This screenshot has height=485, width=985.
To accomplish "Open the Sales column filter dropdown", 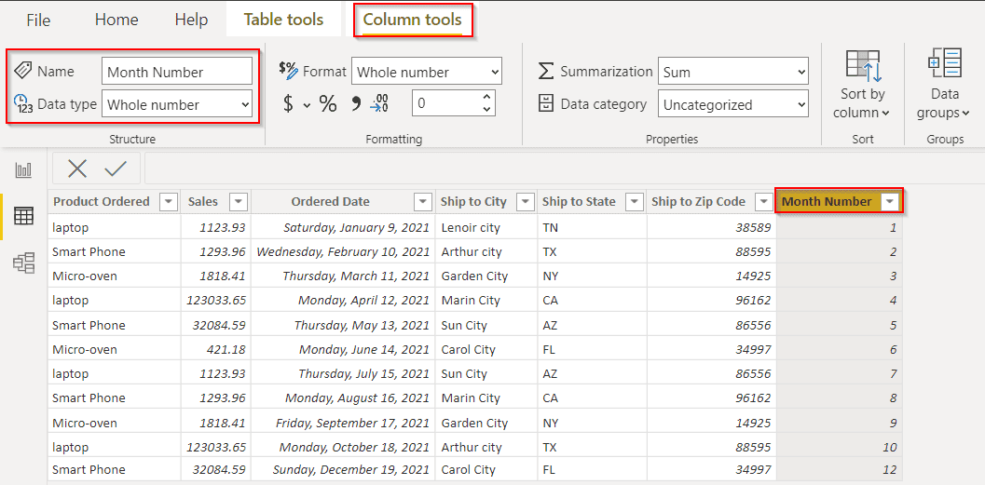I will pos(239,201).
